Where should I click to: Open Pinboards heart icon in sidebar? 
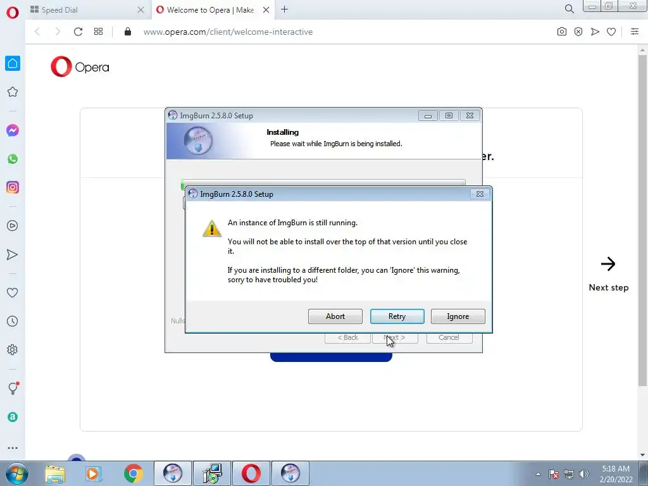click(x=13, y=292)
